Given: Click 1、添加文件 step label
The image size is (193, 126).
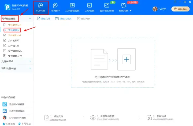Looking at the screenshot, I should pos(57,116).
